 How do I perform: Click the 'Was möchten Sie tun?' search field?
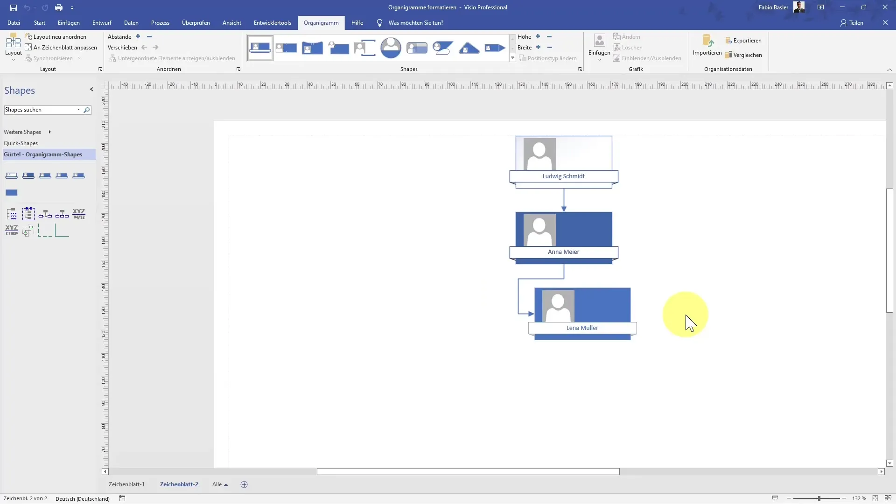(x=416, y=22)
